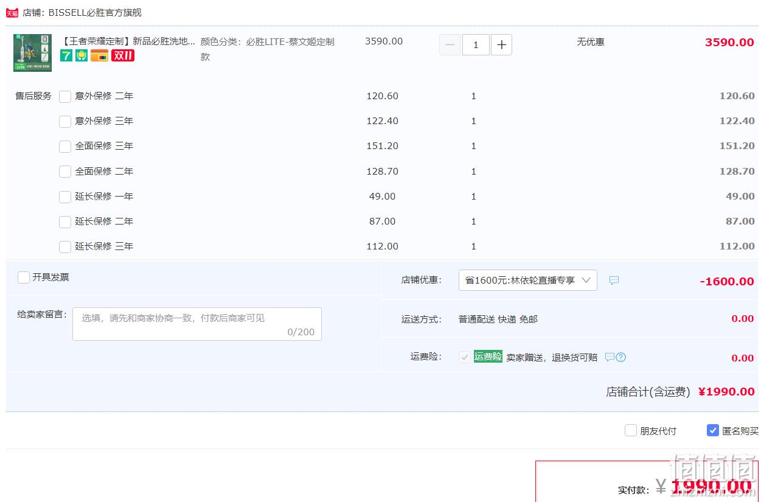Check 延长保修 一年 service option

(x=65, y=197)
